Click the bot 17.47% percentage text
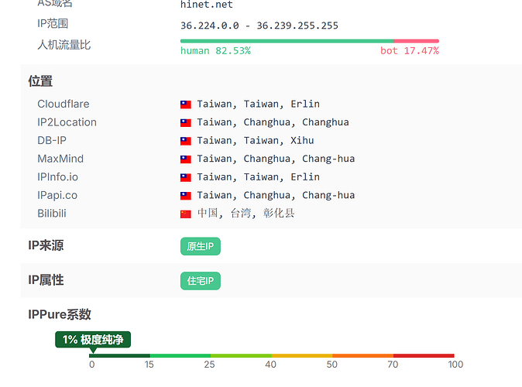This screenshot has width=522, height=387. (x=409, y=51)
